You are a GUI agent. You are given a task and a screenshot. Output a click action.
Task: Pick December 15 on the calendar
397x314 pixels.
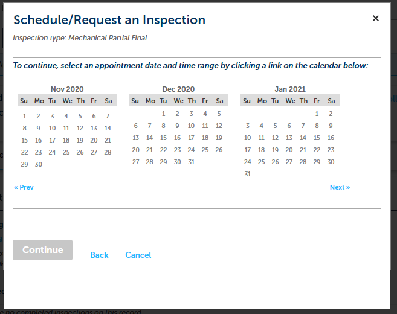point(163,138)
